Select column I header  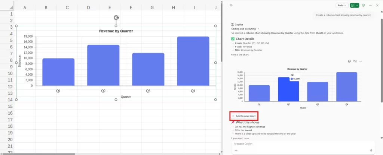(194, 8)
